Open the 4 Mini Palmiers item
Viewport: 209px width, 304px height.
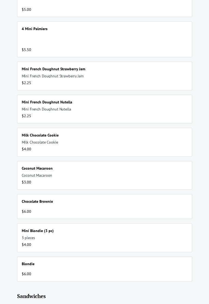pos(104,39)
